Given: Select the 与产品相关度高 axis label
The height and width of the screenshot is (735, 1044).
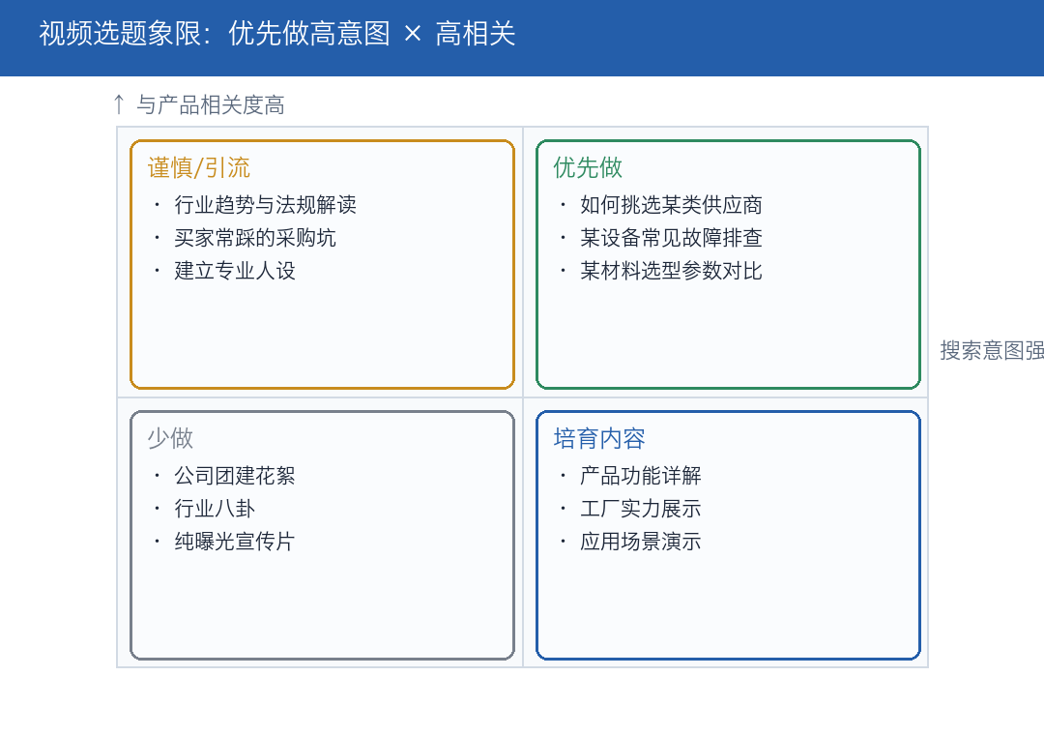Looking at the screenshot, I should 199,105.
